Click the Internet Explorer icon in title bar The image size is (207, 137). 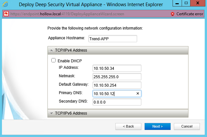point(5,5)
